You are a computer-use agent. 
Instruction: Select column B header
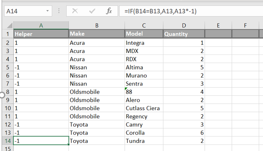coord(97,25)
